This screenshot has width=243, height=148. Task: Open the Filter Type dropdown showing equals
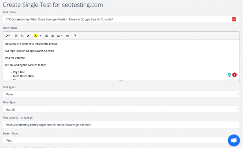[x=121, y=109]
